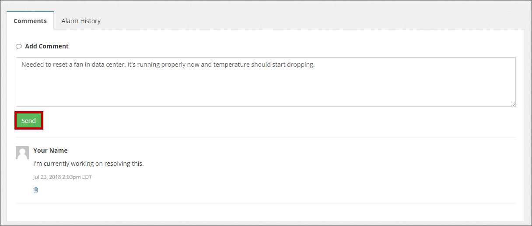Screen dimensions: 532x226
Task: Click the gray user avatar picture
Action: [x=22, y=153]
